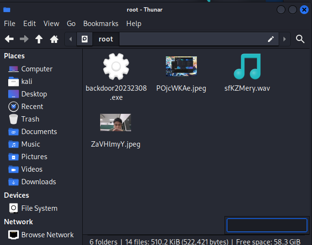Go to Desktop in sidebar
The height and width of the screenshot is (245, 312).
(x=28, y=94)
